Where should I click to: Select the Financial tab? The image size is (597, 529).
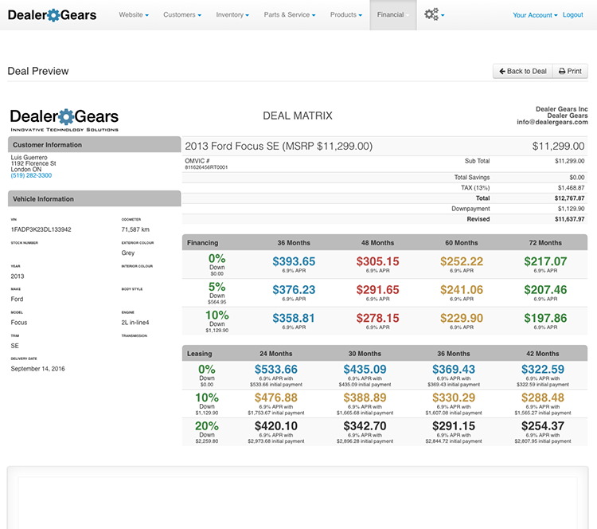point(392,15)
